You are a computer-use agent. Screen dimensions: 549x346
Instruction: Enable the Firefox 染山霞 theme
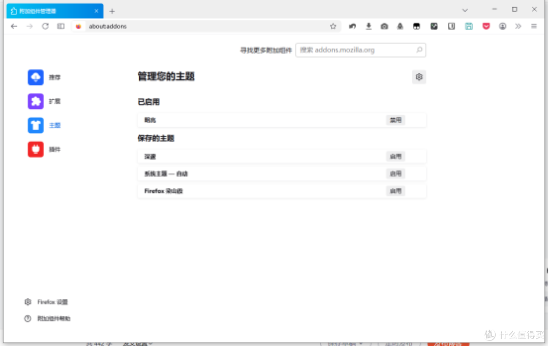click(x=395, y=191)
